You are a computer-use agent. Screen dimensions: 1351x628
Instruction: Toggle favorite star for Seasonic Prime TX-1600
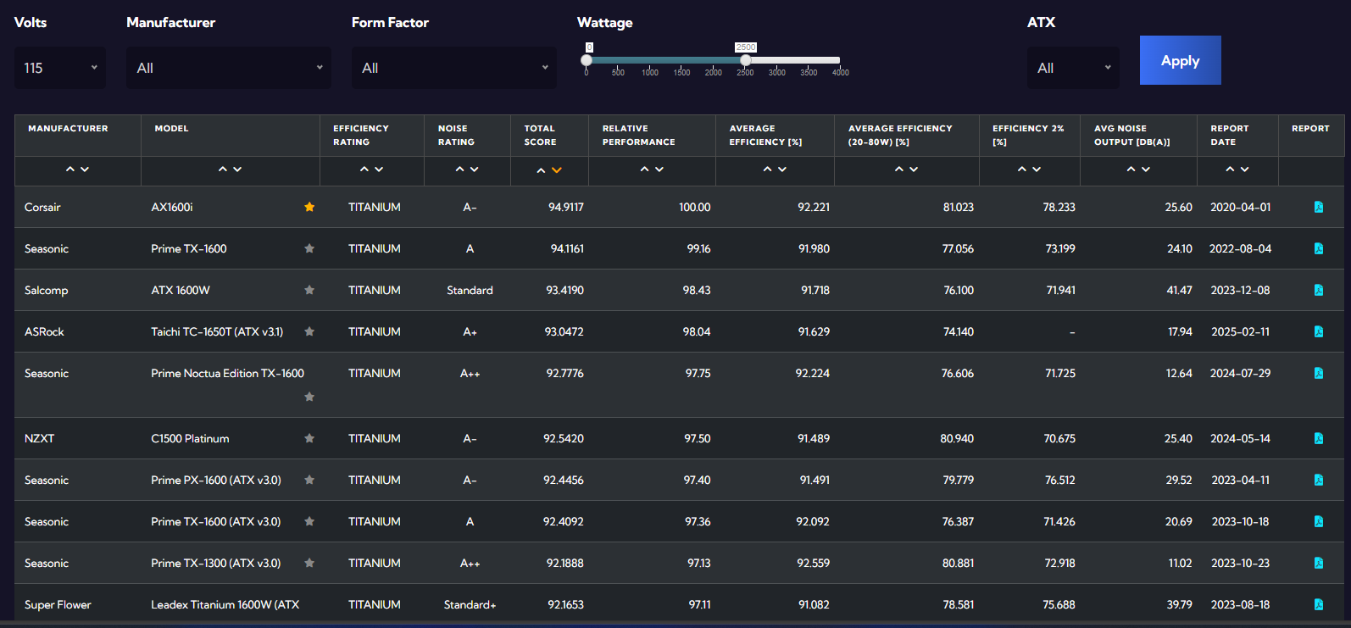point(309,248)
